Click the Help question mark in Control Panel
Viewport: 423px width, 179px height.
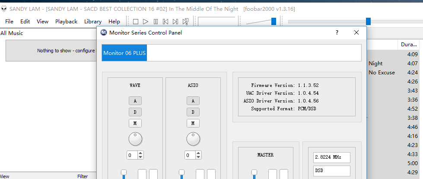pos(337,32)
